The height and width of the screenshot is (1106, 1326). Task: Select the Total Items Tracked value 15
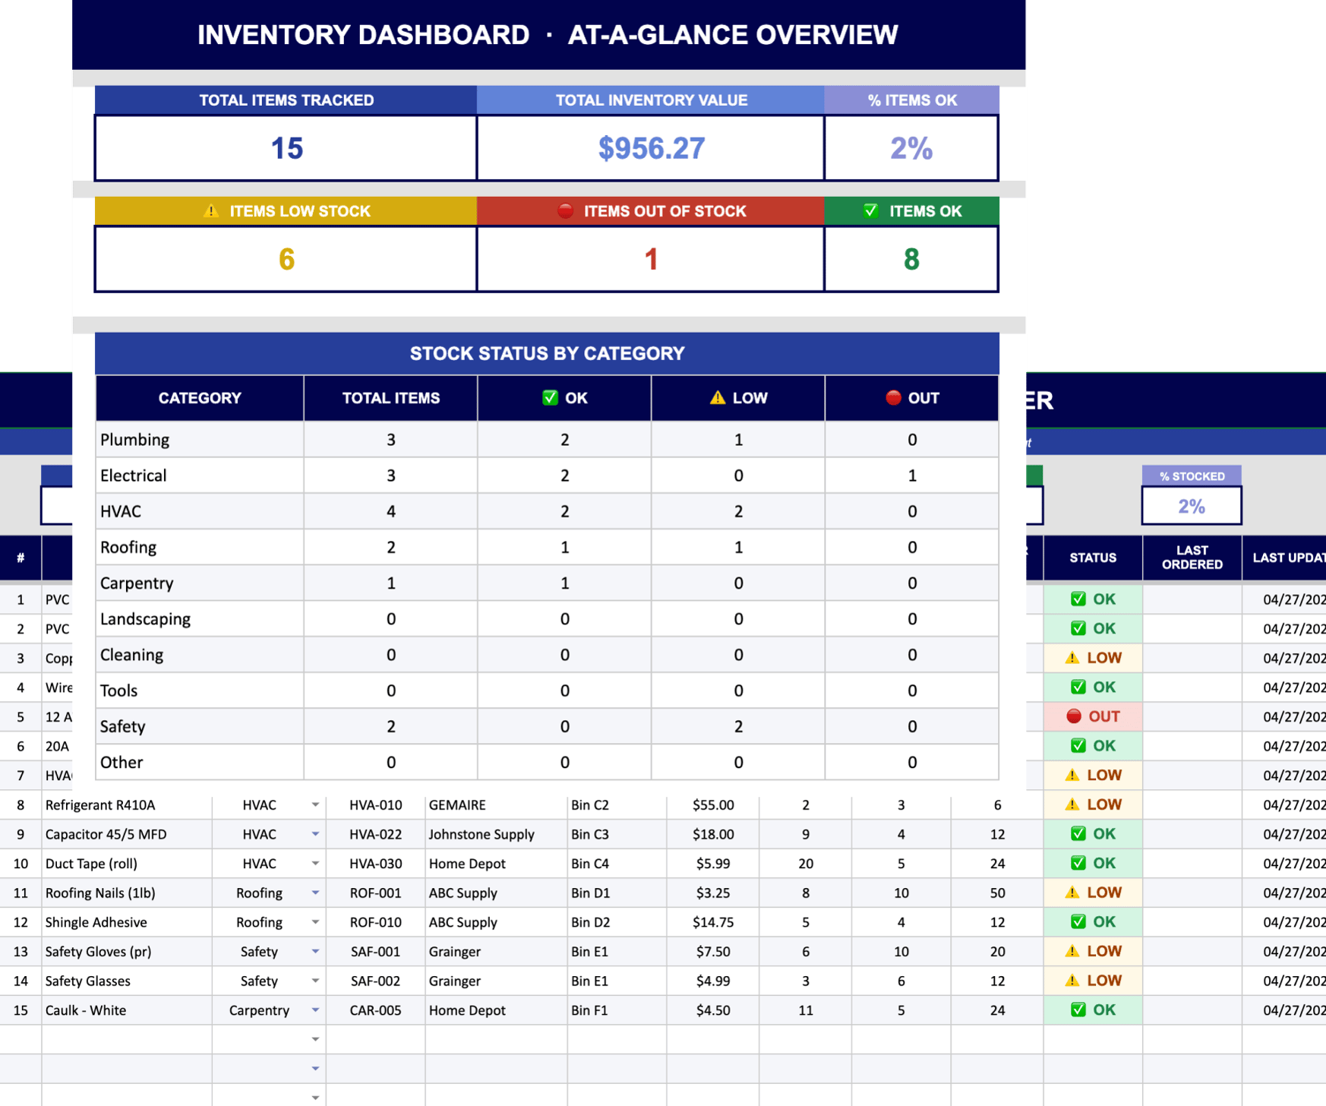pyautogui.click(x=286, y=148)
